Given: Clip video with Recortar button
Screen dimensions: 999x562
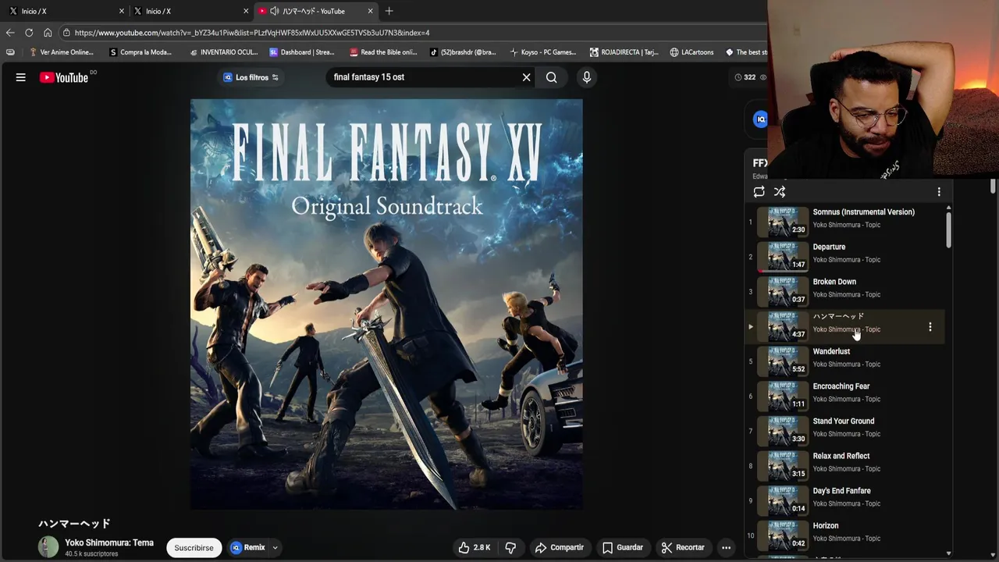Looking at the screenshot, I should [682, 547].
